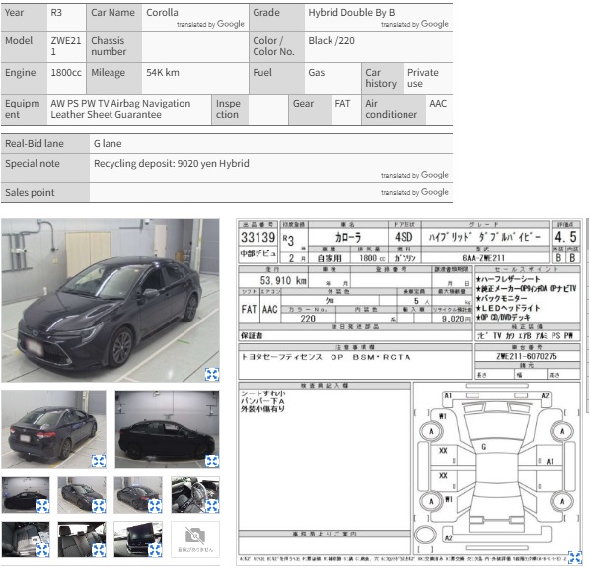Click the '4SD' door type on auction sheet
The image size is (590, 572).
404,237
